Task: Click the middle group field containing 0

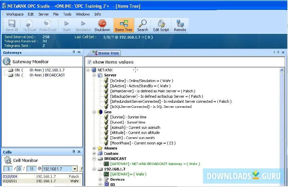Action: point(19,169)
